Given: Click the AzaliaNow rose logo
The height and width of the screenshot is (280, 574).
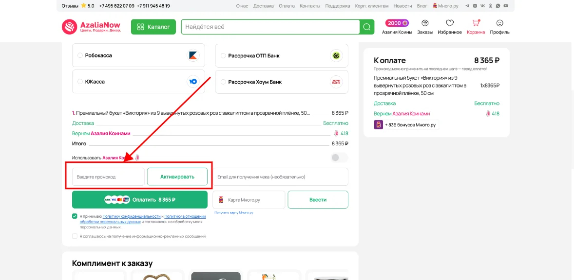Looking at the screenshot, I should click(69, 26).
